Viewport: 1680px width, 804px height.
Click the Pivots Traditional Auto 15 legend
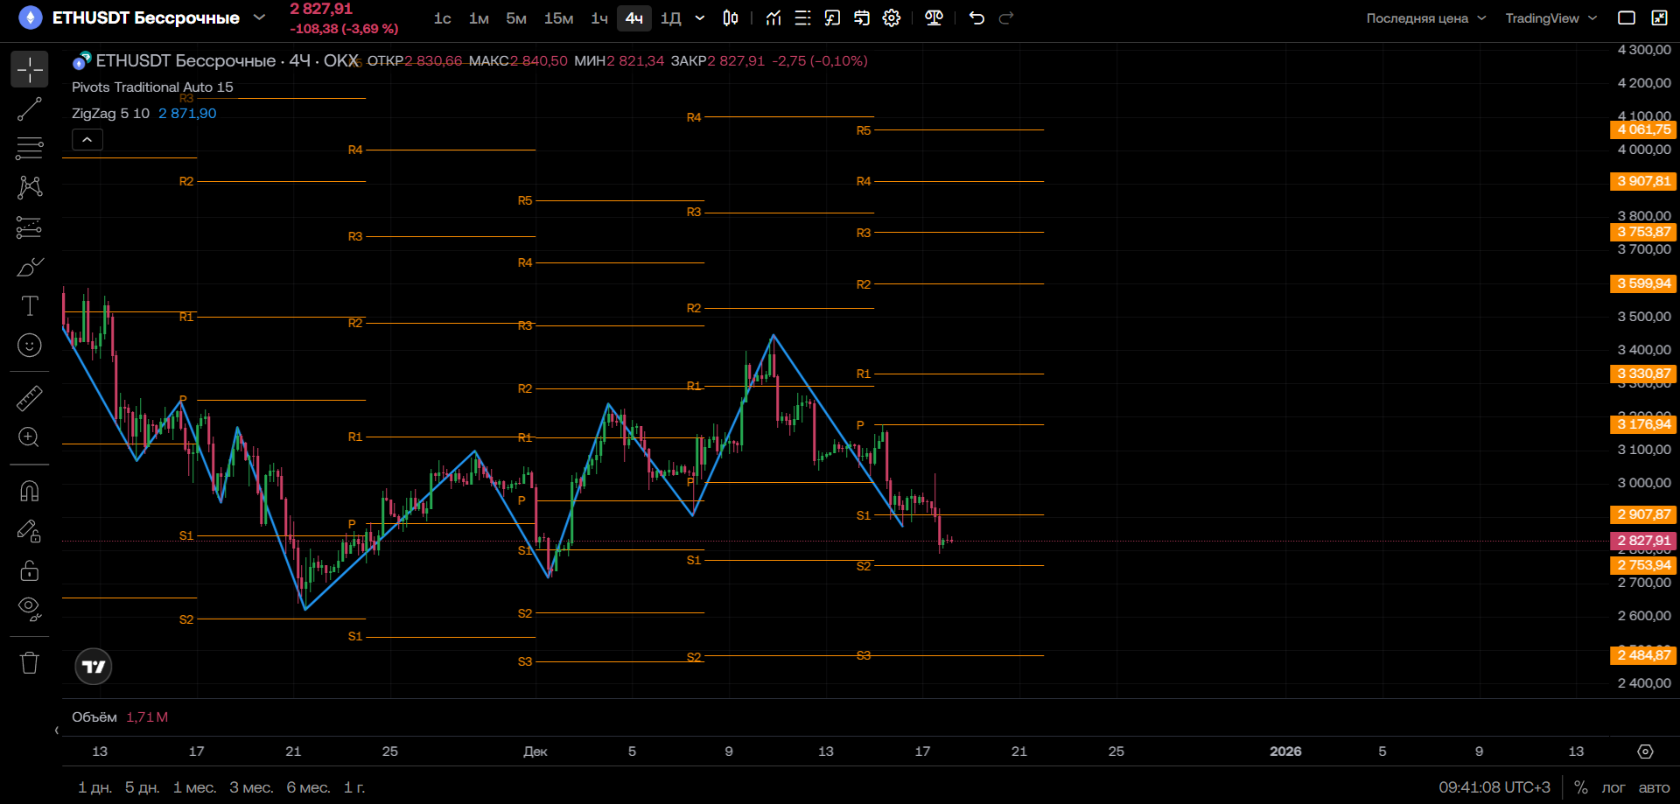click(x=152, y=87)
